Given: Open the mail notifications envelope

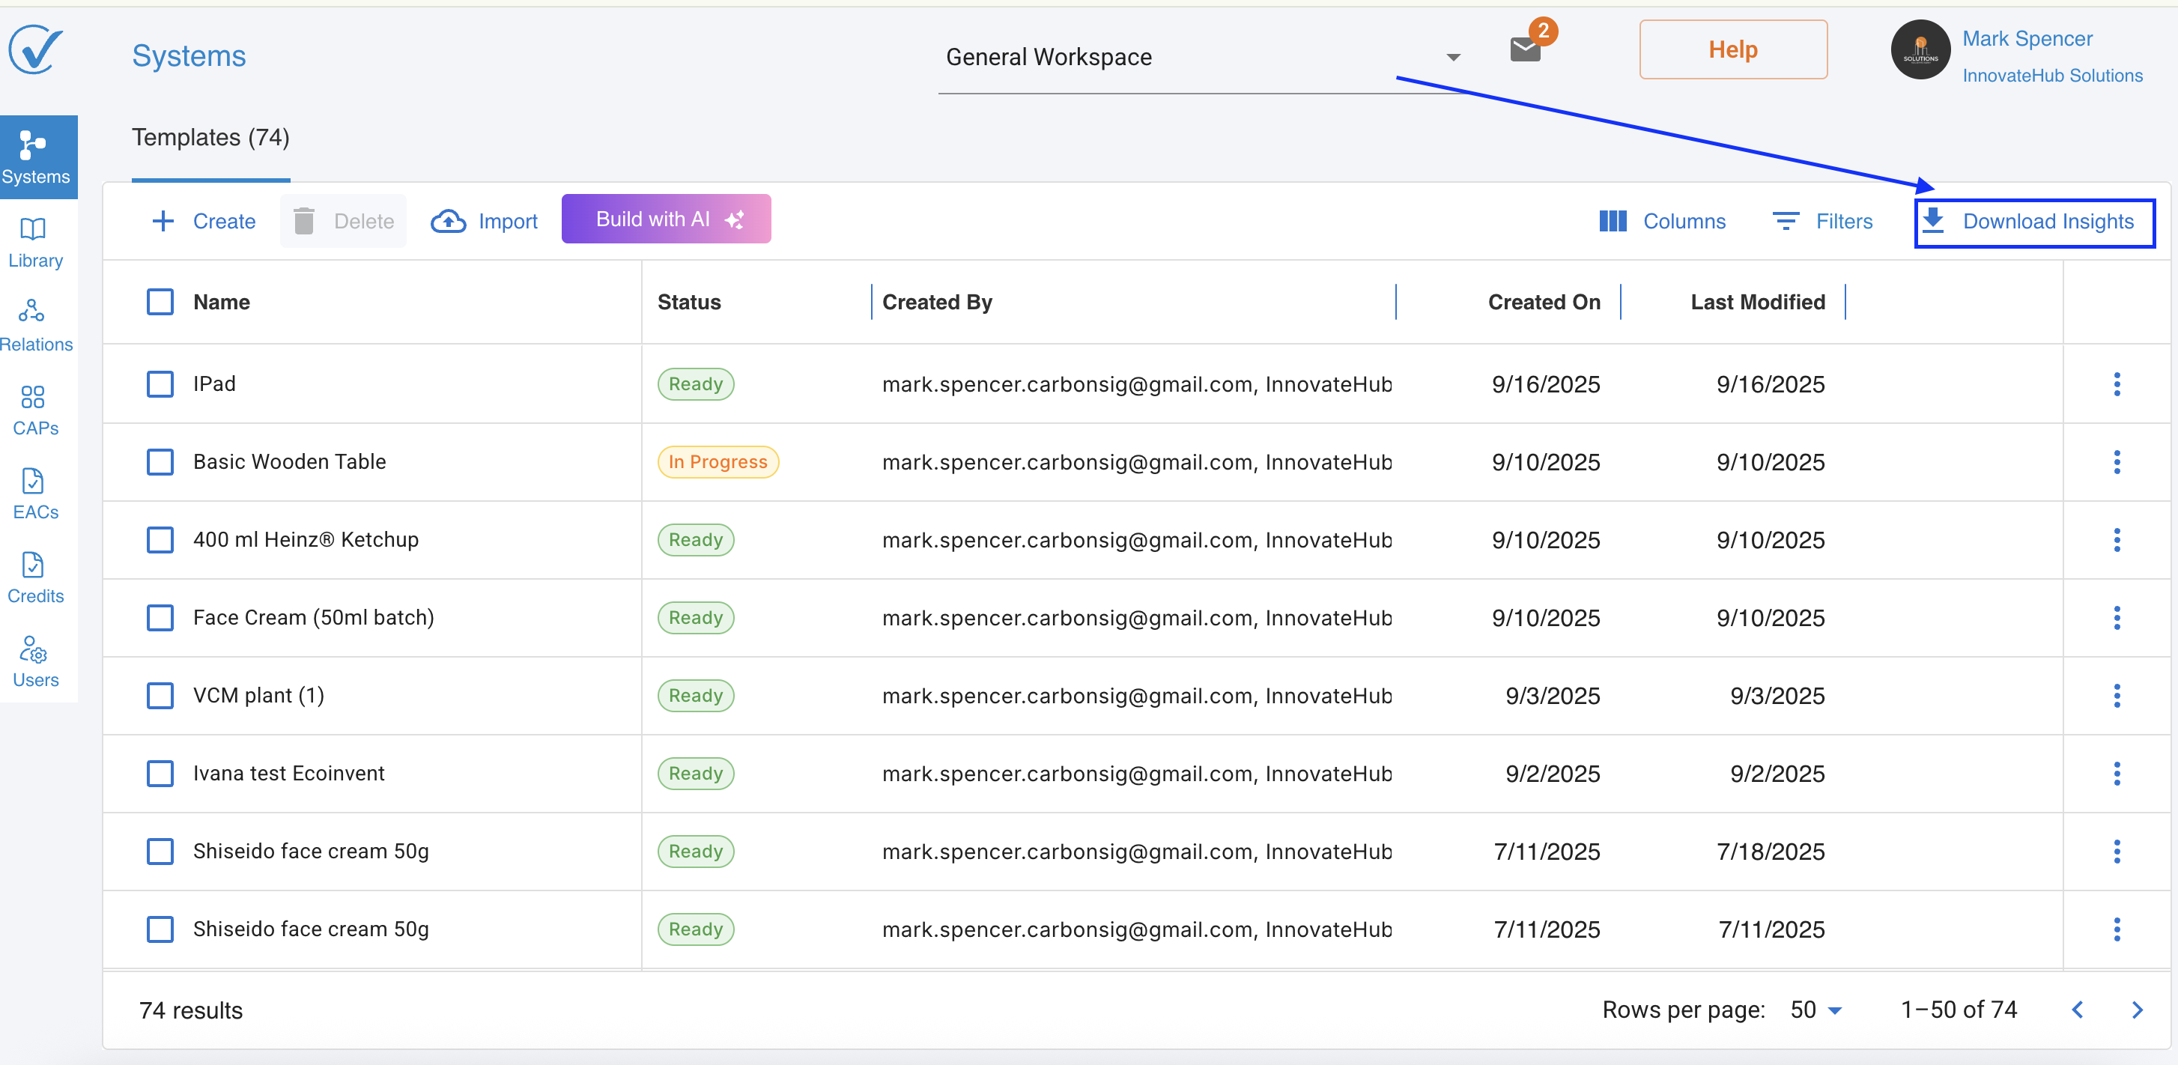Looking at the screenshot, I should pyautogui.click(x=1524, y=49).
